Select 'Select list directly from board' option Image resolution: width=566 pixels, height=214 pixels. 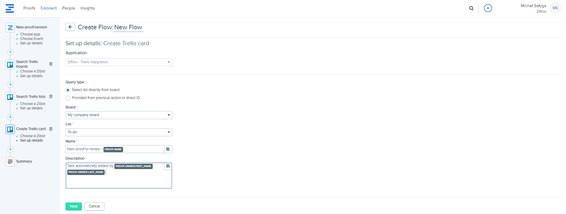click(68, 90)
